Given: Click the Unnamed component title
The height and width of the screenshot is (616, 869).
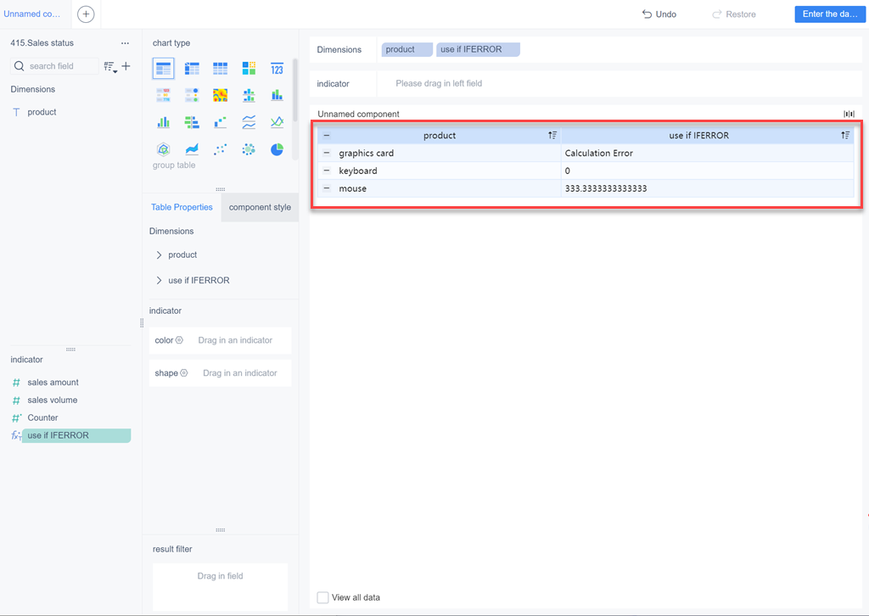Looking at the screenshot, I should (x=359, y=114).
